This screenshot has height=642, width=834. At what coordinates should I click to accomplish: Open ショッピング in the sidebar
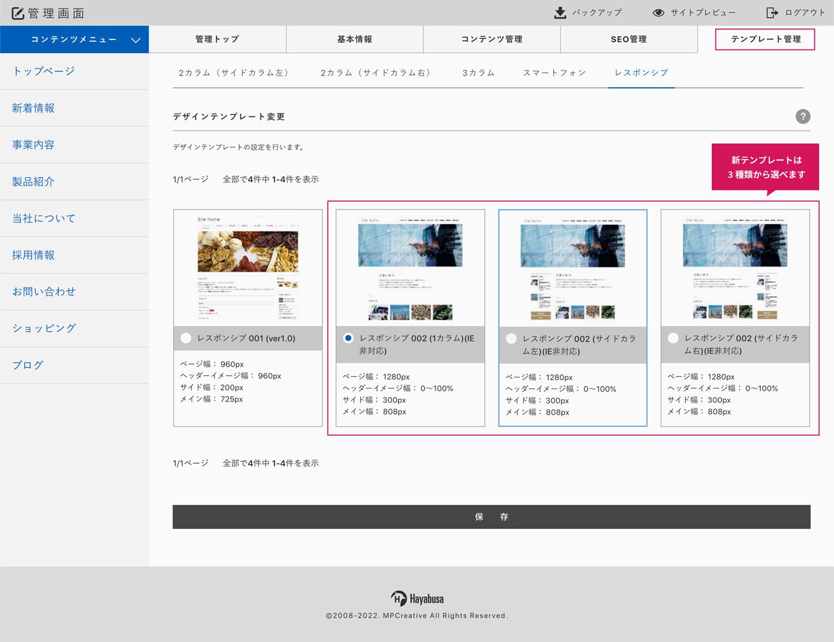tap(44, 328)
